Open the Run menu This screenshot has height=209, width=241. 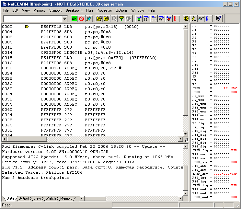(x=89, y=10)
